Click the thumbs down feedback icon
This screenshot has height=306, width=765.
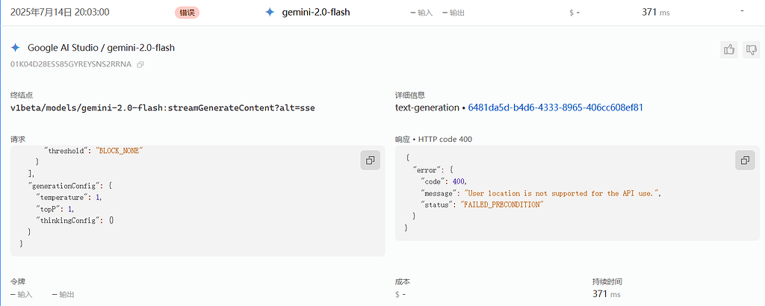click(752, 49)
